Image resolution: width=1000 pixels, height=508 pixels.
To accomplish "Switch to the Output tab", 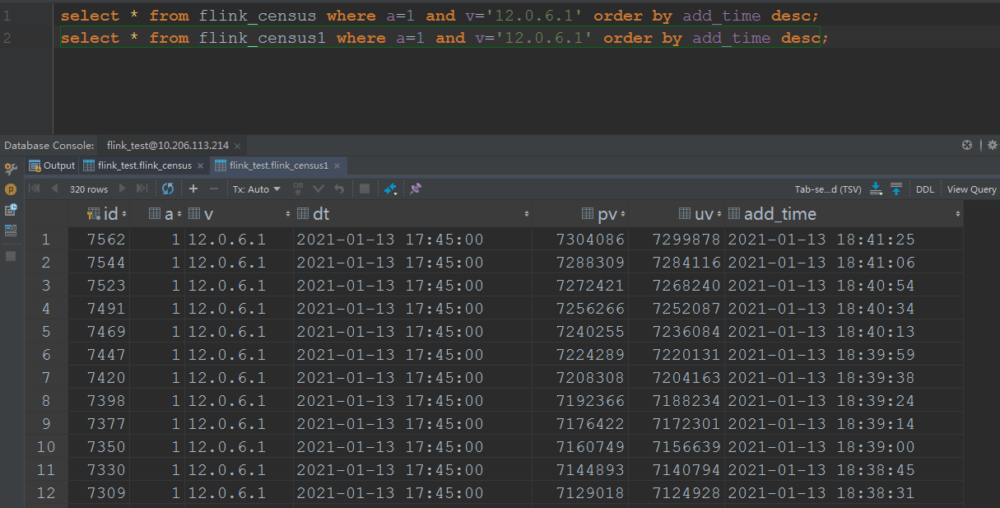I will pos(52,165).
